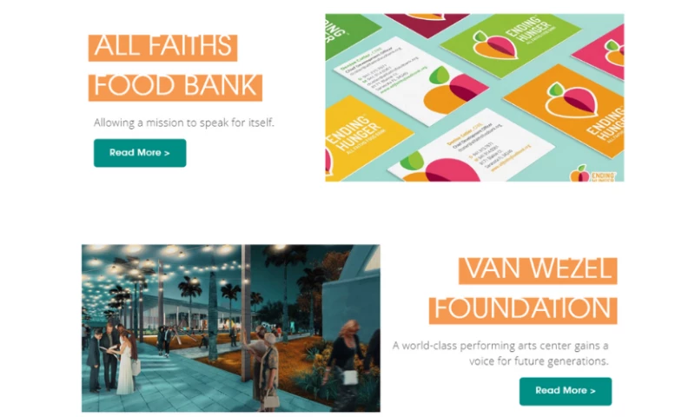Click the FOUNDATION orange heading line

(x=523, y=310)
